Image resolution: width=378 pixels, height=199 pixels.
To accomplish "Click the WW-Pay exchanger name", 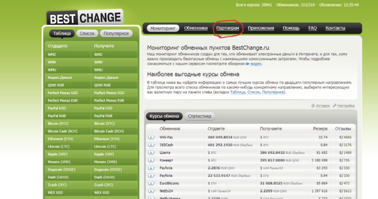I will (166, 137).
